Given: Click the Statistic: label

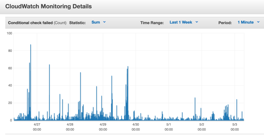Looking at the screenshot, I should [77, 23].
